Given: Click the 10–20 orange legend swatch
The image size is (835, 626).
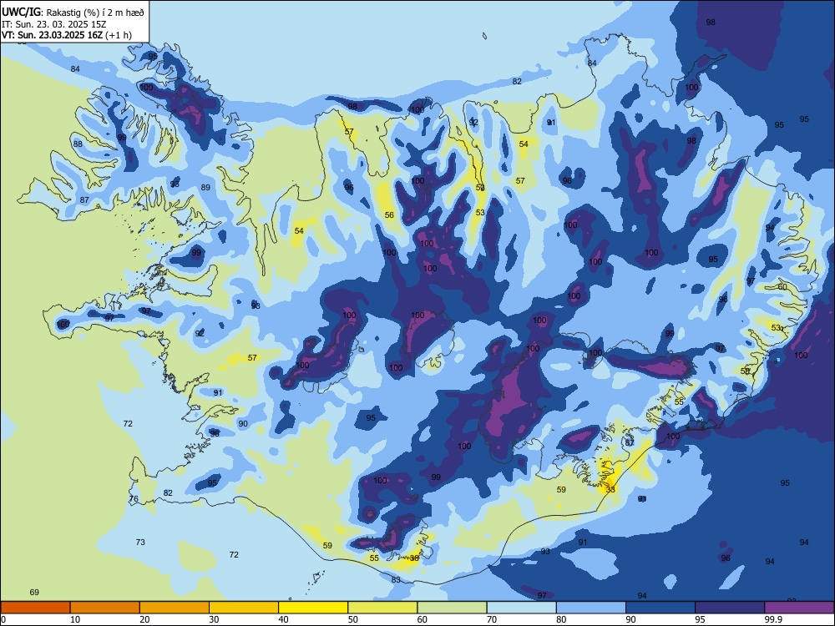Looking at the screenshot, I should click(105, 608).
